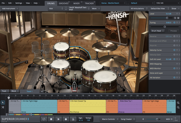Solo the kick with S button
Screen dimensions: 181x123
(x=175, y=18)
